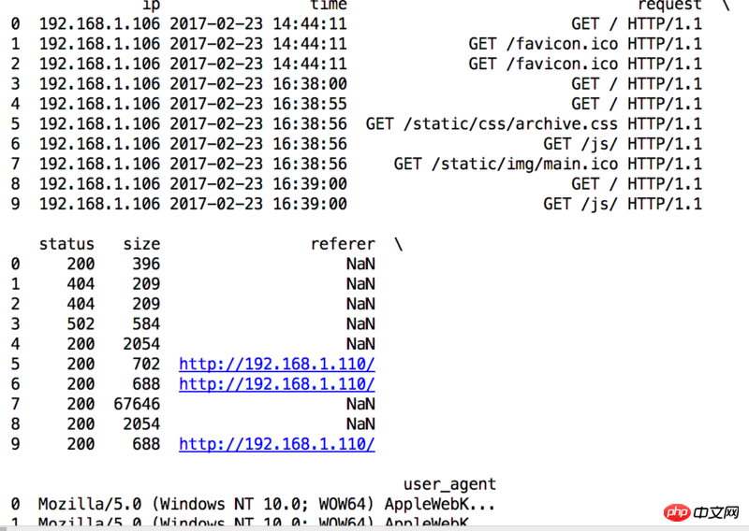Image resolution: width=749 pixels, height=531 pixels.
Task: Click the "request" column header
Action: point(668,6)
